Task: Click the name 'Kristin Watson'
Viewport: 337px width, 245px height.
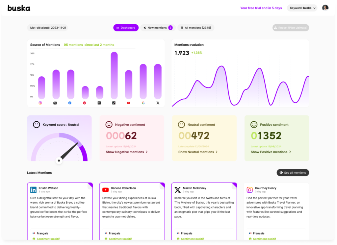Action: tap(48, 188)
